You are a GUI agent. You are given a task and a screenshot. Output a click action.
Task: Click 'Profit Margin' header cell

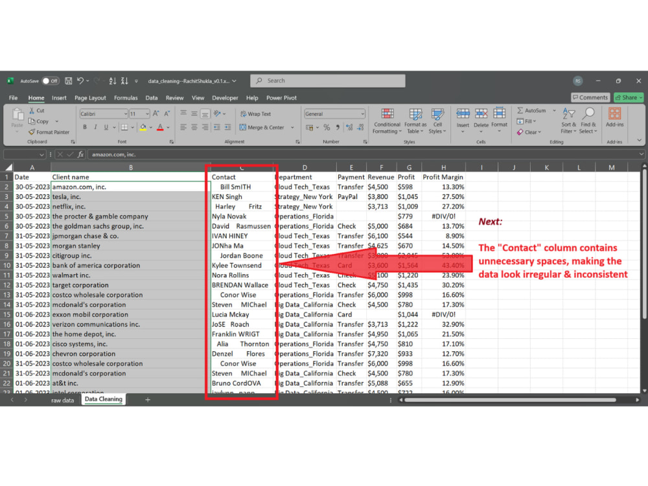coord(443,177)
